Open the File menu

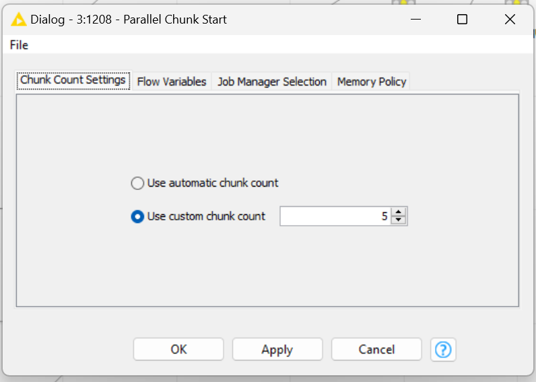[x=19, y=45]
